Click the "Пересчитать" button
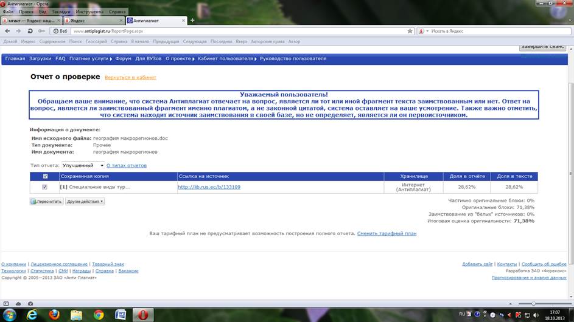The image size is (574, 322). pos(46,201)
